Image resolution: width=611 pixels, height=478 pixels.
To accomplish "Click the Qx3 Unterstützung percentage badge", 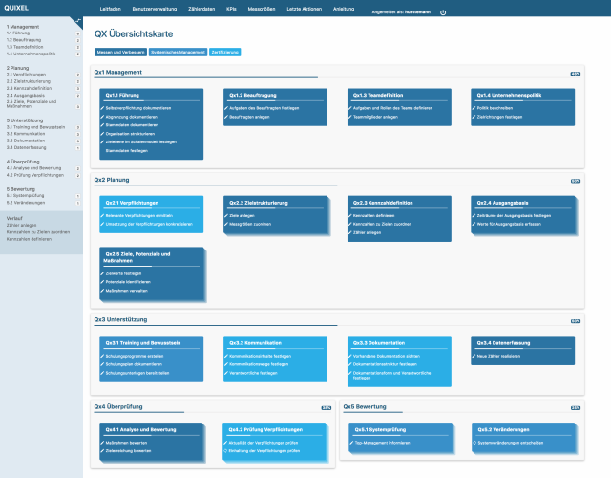I will (575, 319).
